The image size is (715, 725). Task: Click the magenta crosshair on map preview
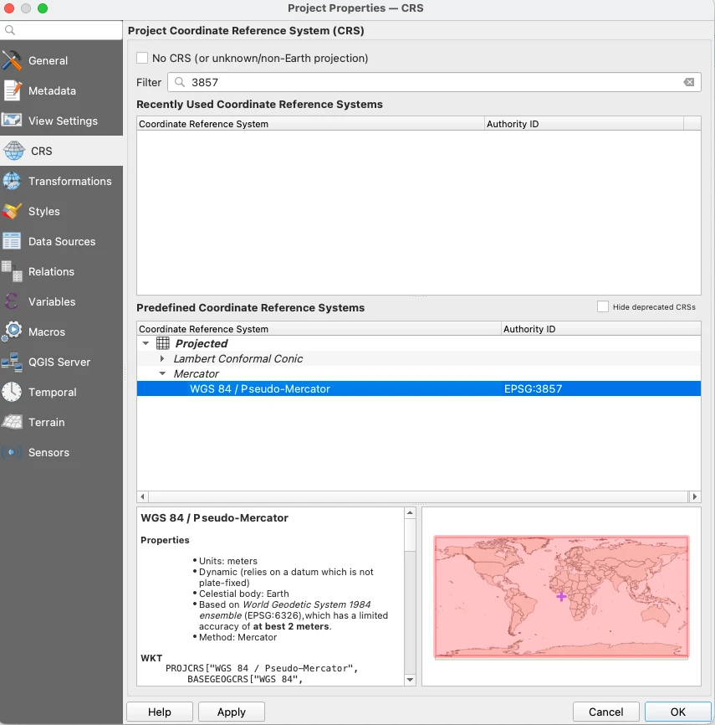pos(561,596)
